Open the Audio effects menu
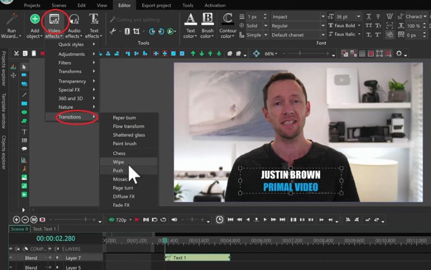The height and width of the screenshot is (270, 431). point(74,26)
